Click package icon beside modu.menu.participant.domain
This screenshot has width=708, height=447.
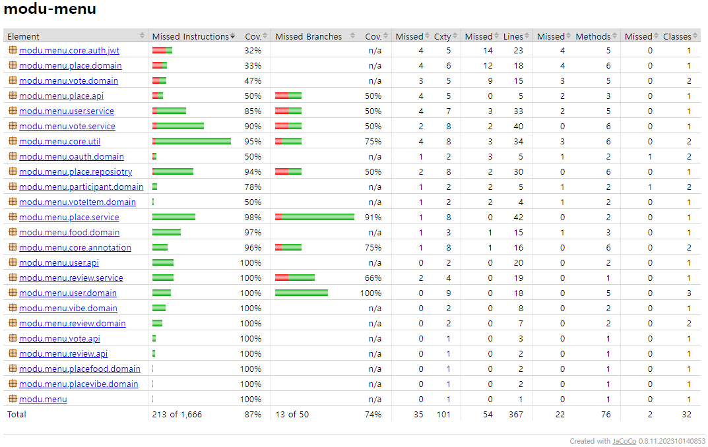[x=13, y=187]
